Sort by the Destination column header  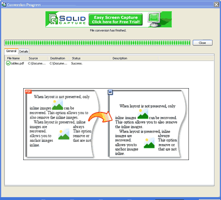[59, 58]
